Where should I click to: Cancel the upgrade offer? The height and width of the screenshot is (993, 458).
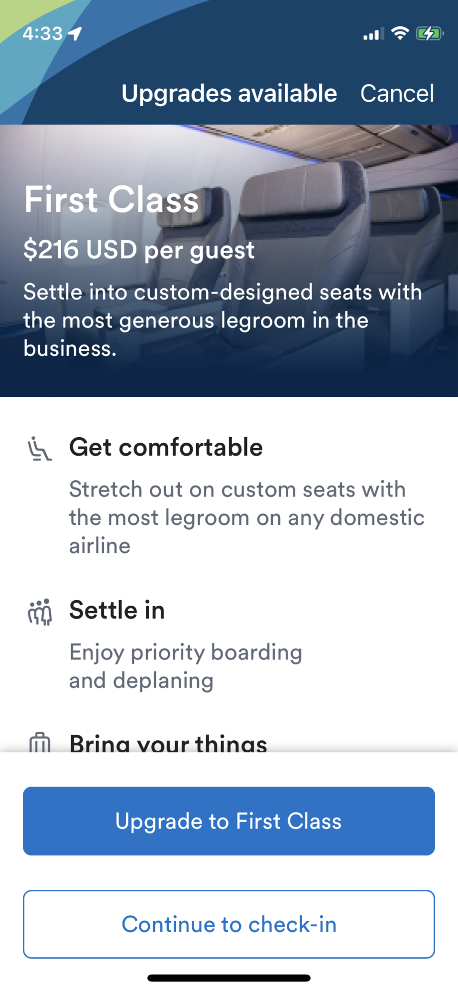coord(397,93)
